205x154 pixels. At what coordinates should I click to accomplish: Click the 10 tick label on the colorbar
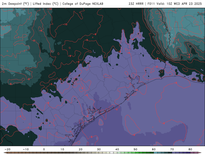(x=62, y=149)
